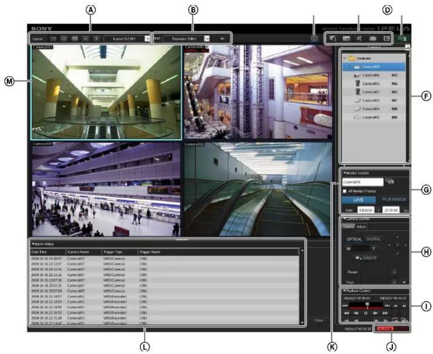Sort alarm history by Trigger Type column
This screenshot has height=354, width=433.
120,252
